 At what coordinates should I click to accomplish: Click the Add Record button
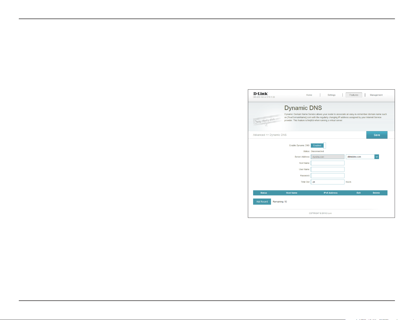262,202
